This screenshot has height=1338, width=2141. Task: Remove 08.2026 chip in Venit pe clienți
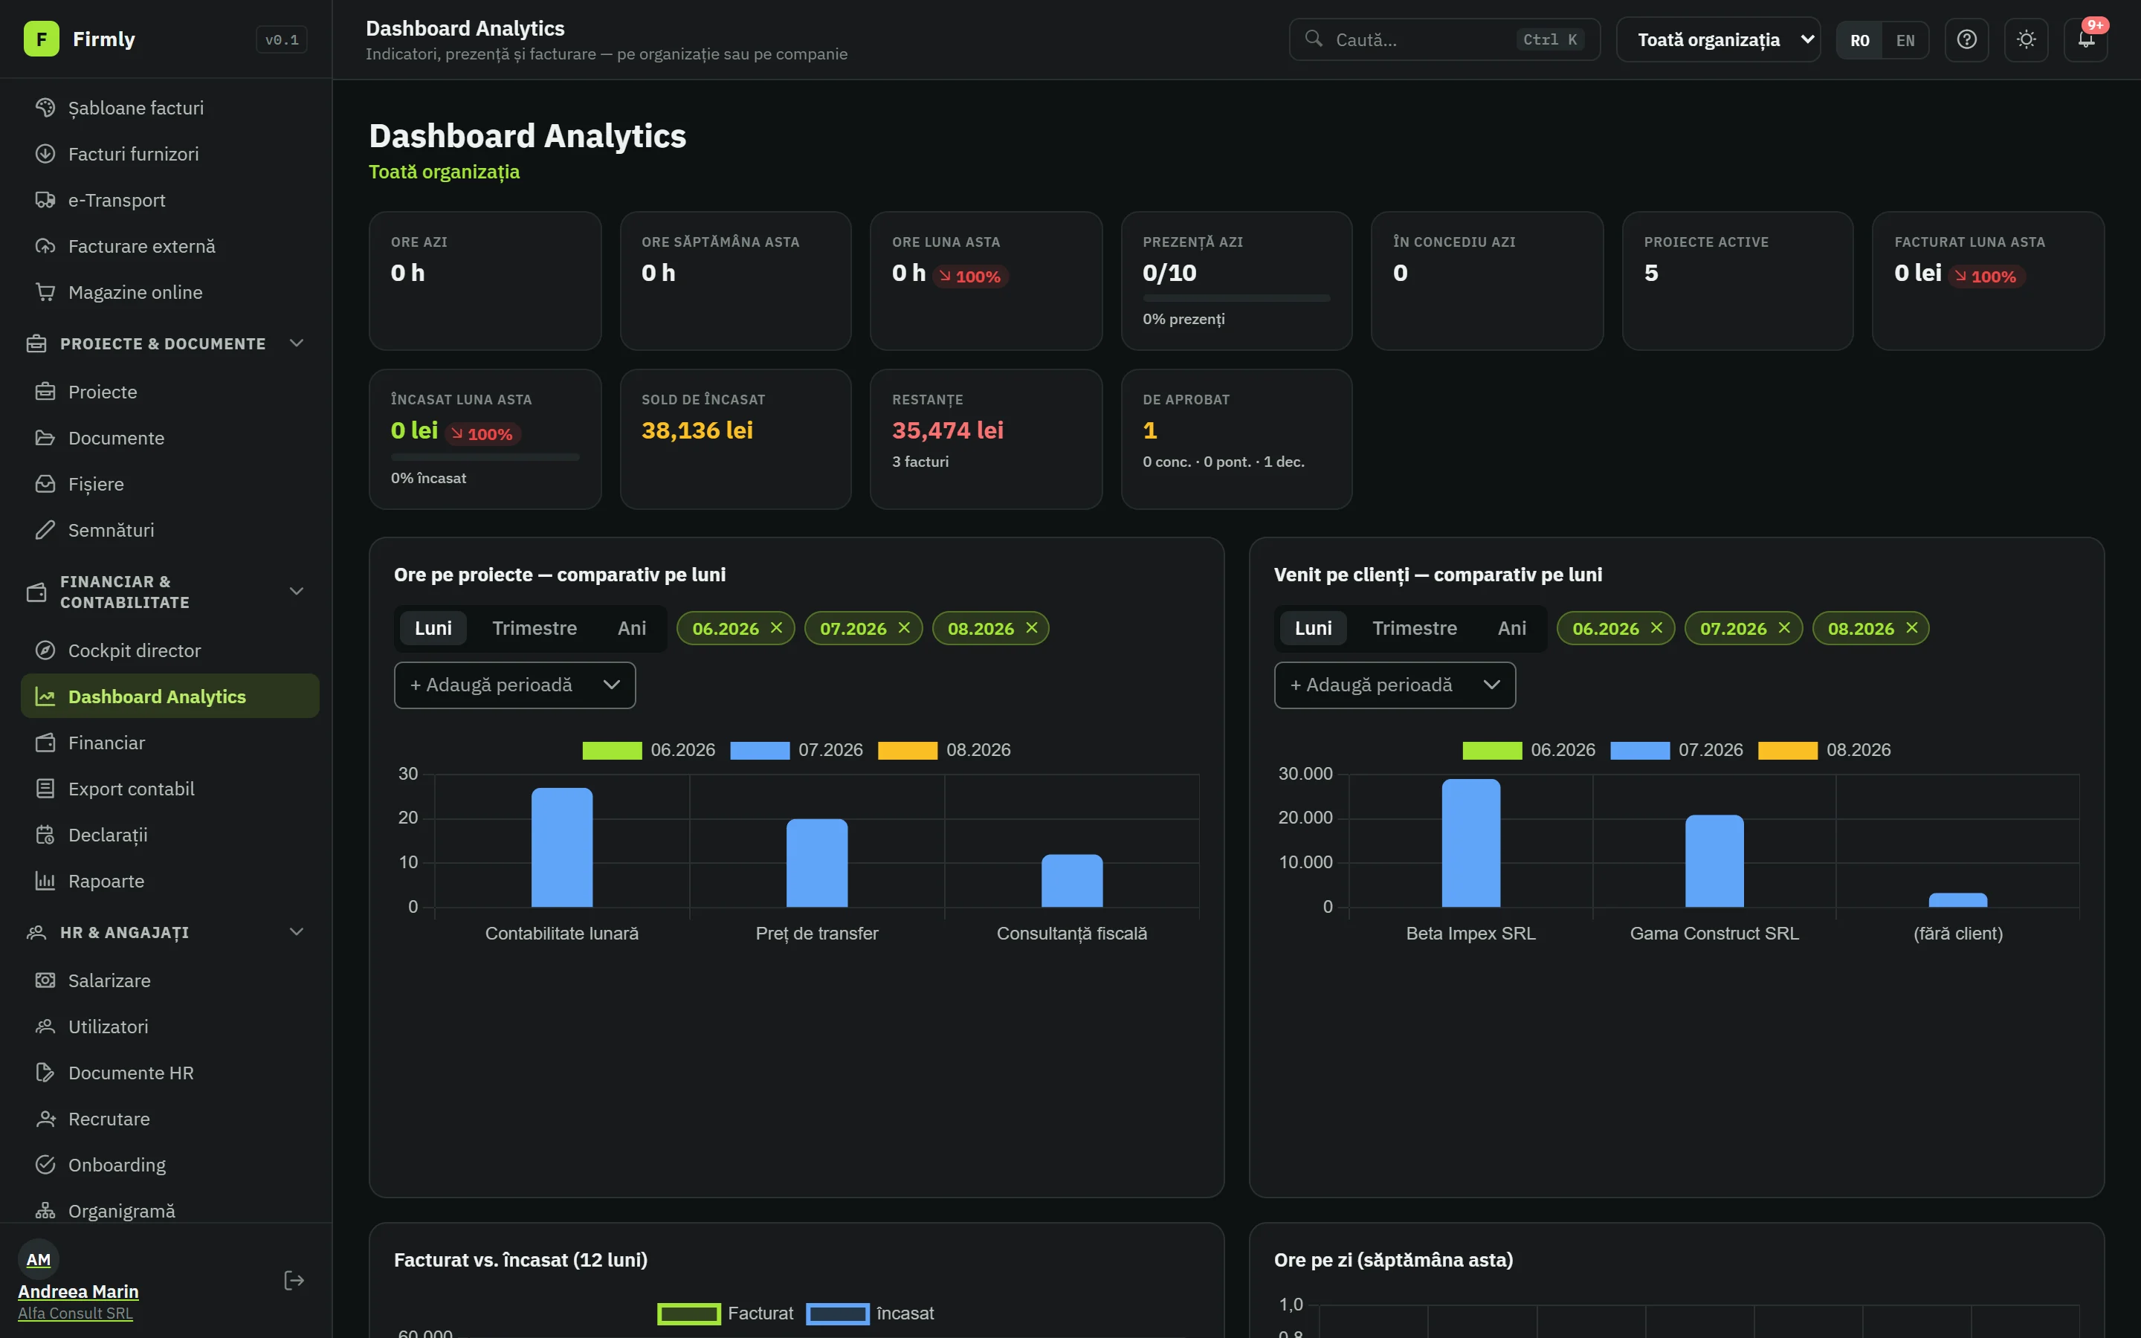click(x=1912, y=627)
